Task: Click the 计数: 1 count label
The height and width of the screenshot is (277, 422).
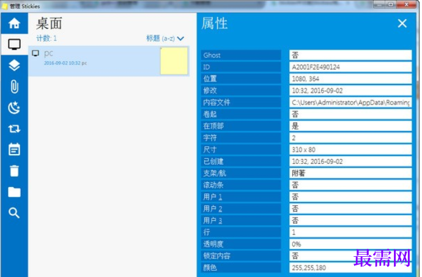Action: pyautogui.click(x=46, y=39)
